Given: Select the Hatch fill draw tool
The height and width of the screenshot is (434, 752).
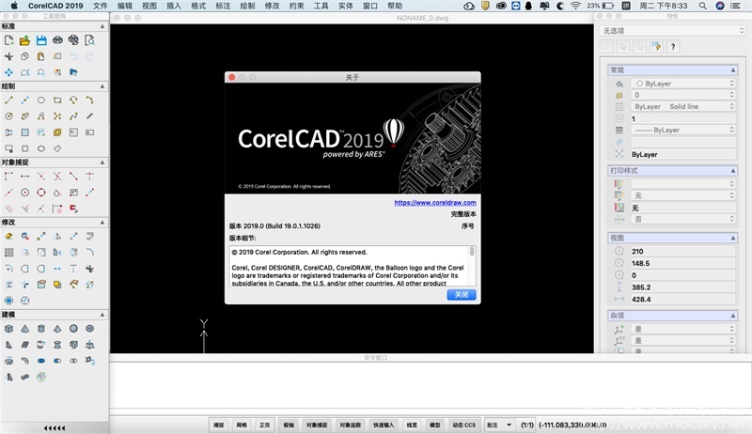Looking at the screenshot, I should pos(25,132).
